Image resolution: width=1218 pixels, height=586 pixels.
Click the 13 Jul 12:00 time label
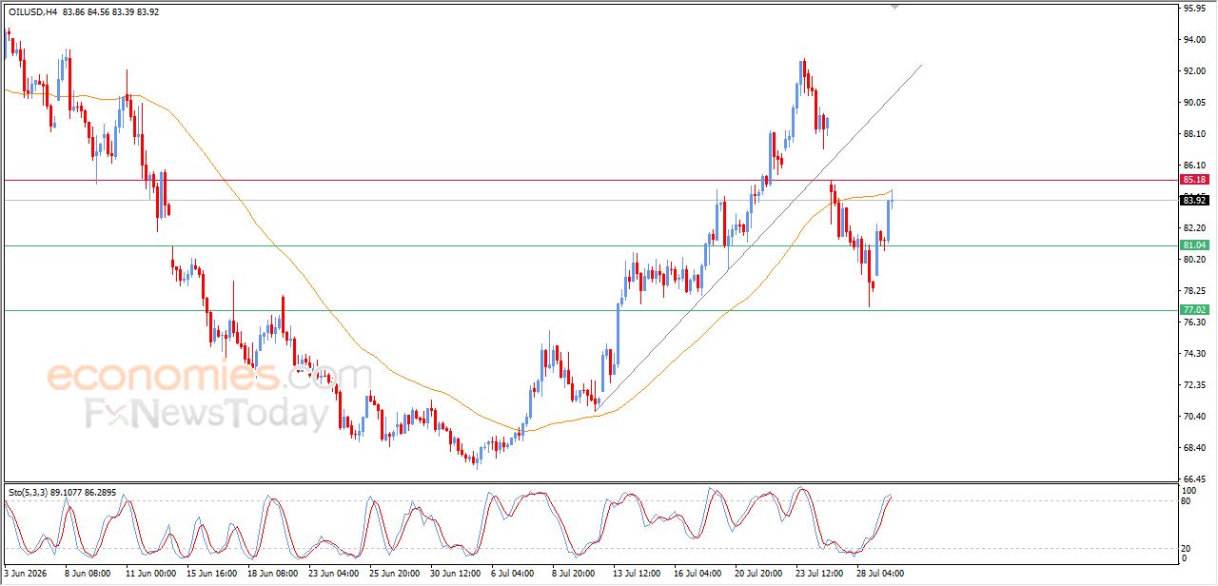tap(636, 574)
